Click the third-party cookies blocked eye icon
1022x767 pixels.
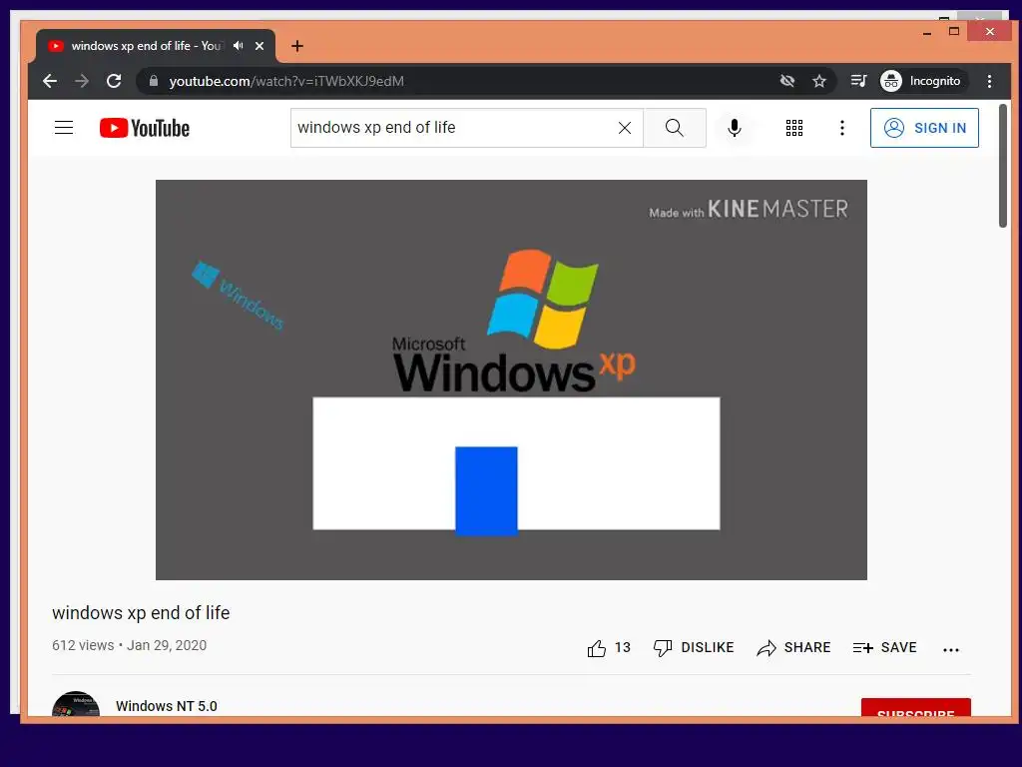(x=787, y=81)
